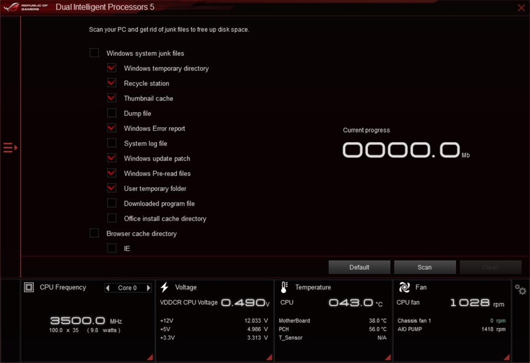The height and width of the screenshot is (363, 530).
Task: Uncheck Windows Error report
Action: tap(112, 128)
